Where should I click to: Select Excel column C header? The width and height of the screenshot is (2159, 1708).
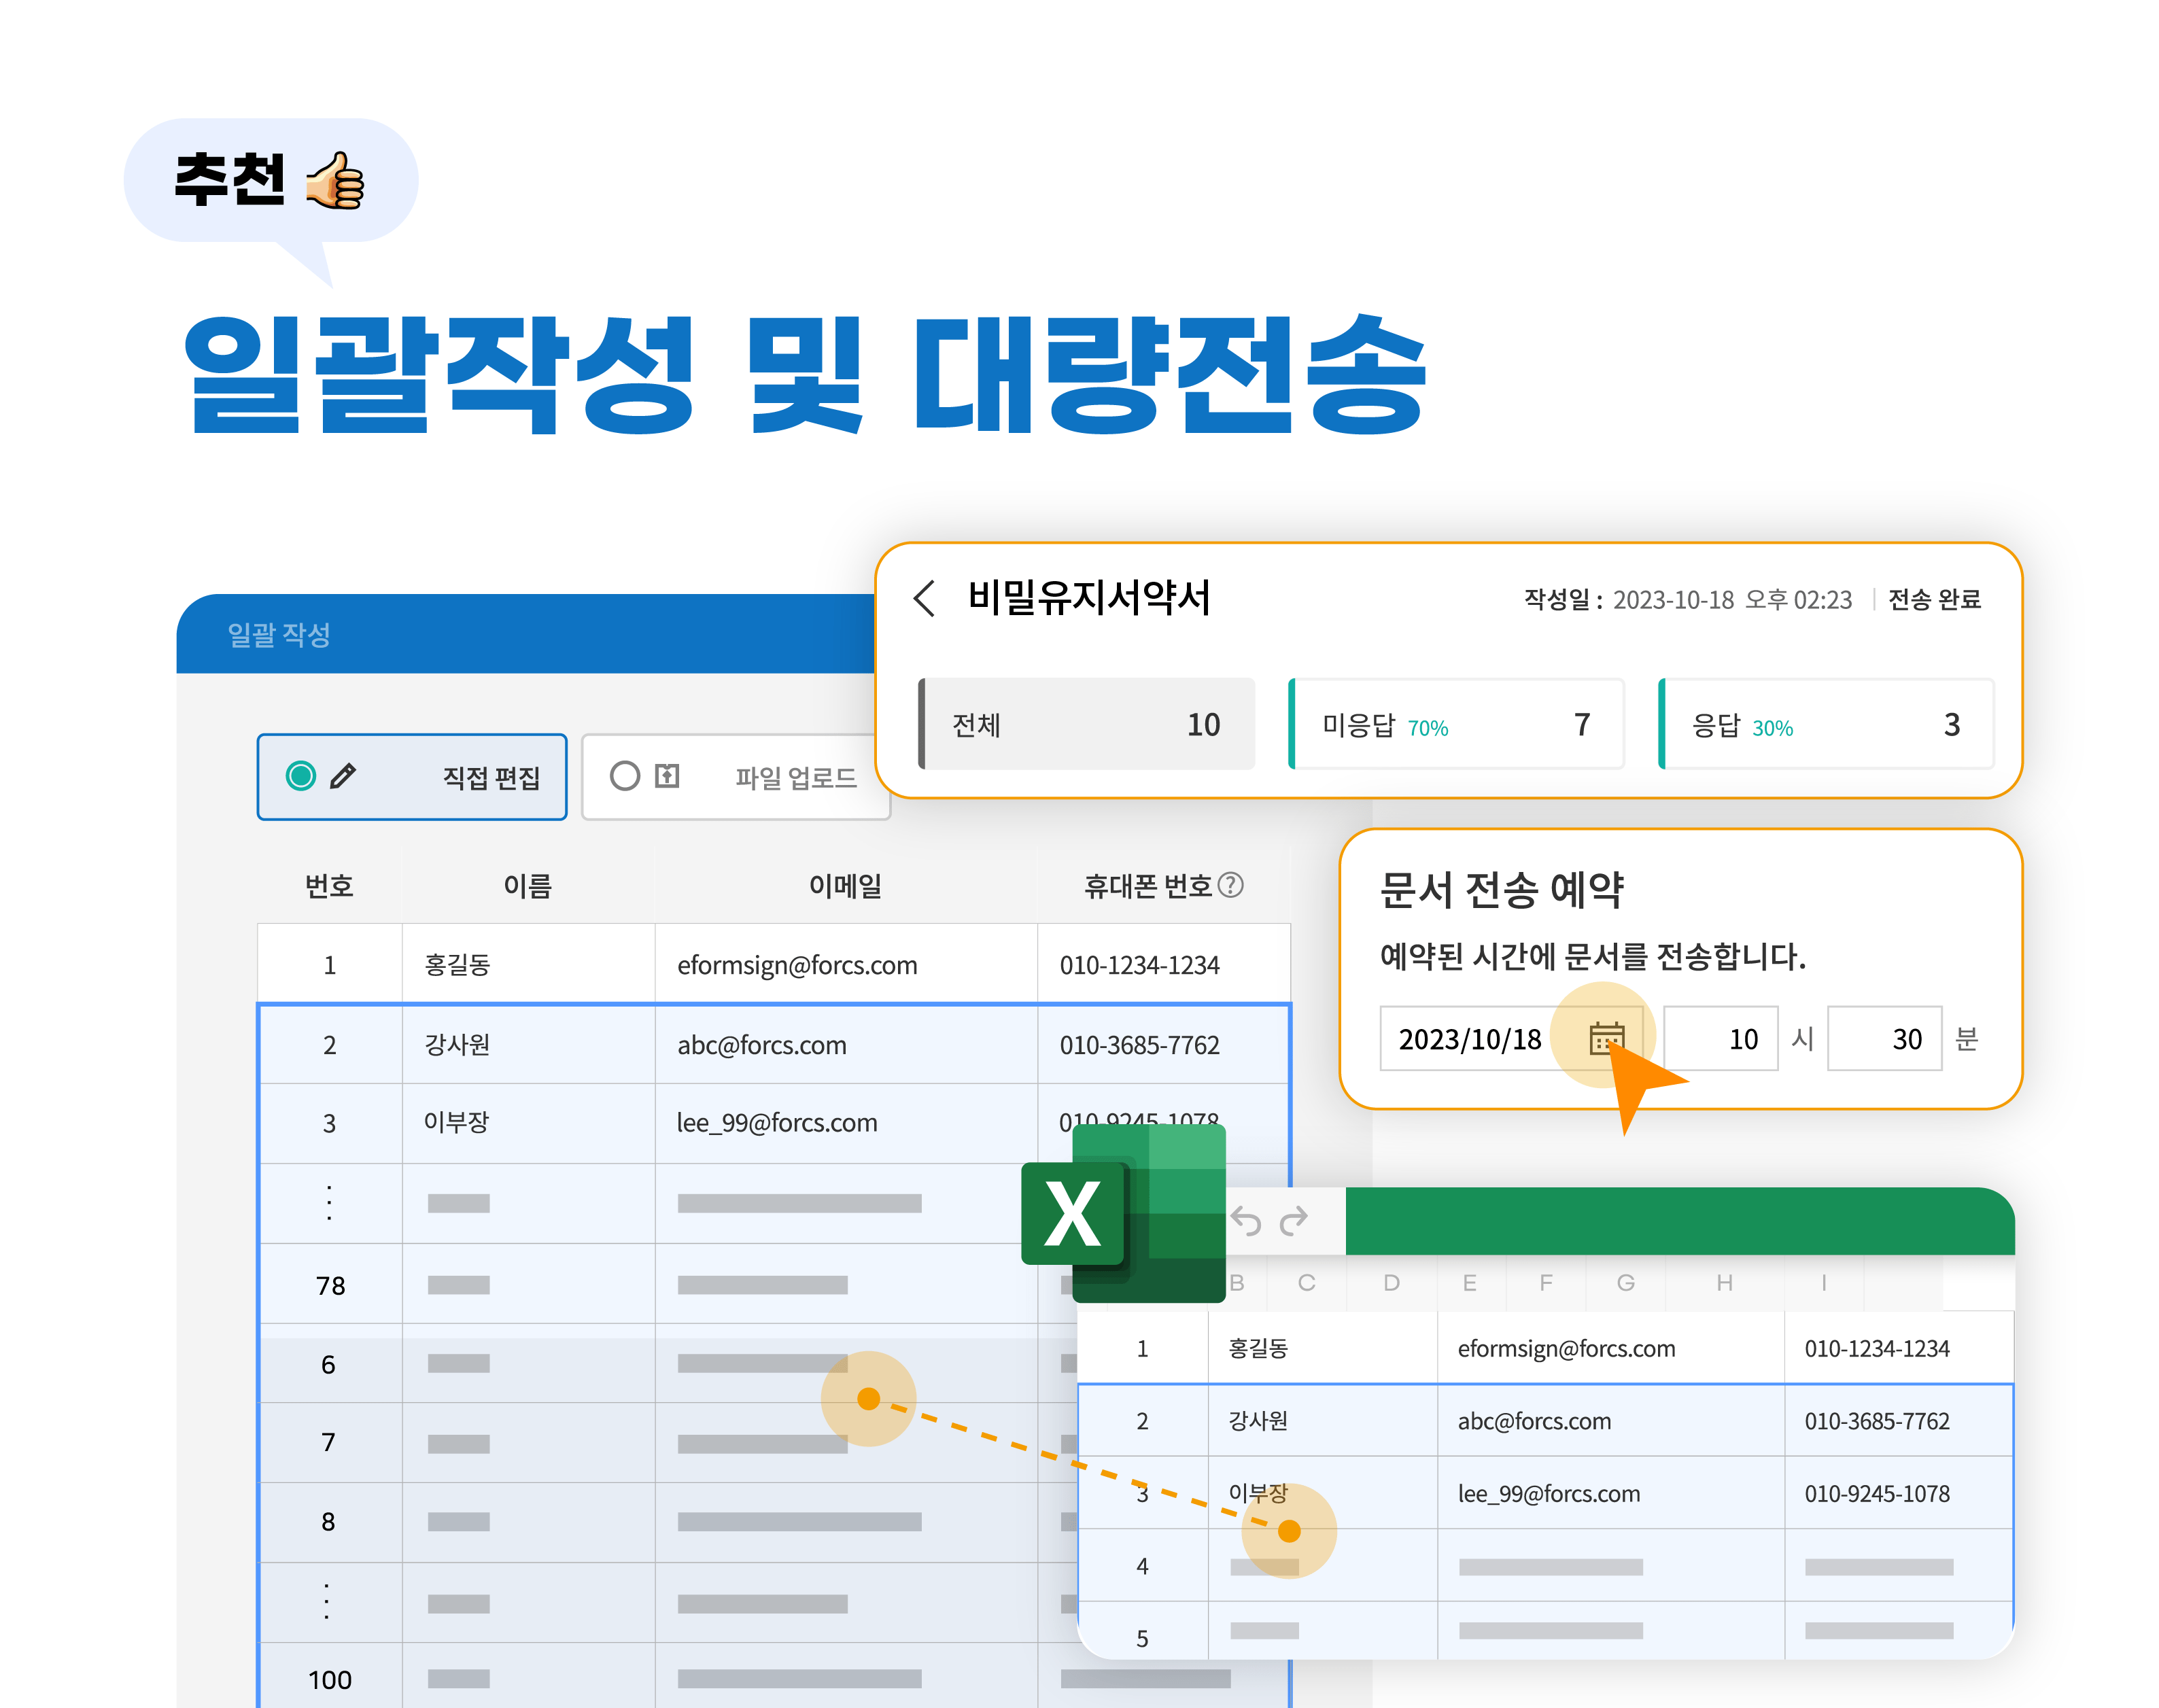tap(1306, 1283)
